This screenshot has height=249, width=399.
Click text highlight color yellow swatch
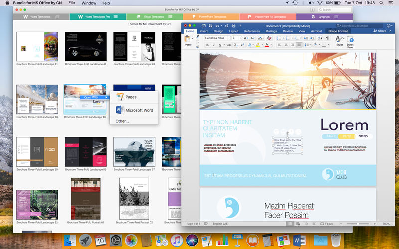pyautogui.click(x=257, y=45)
